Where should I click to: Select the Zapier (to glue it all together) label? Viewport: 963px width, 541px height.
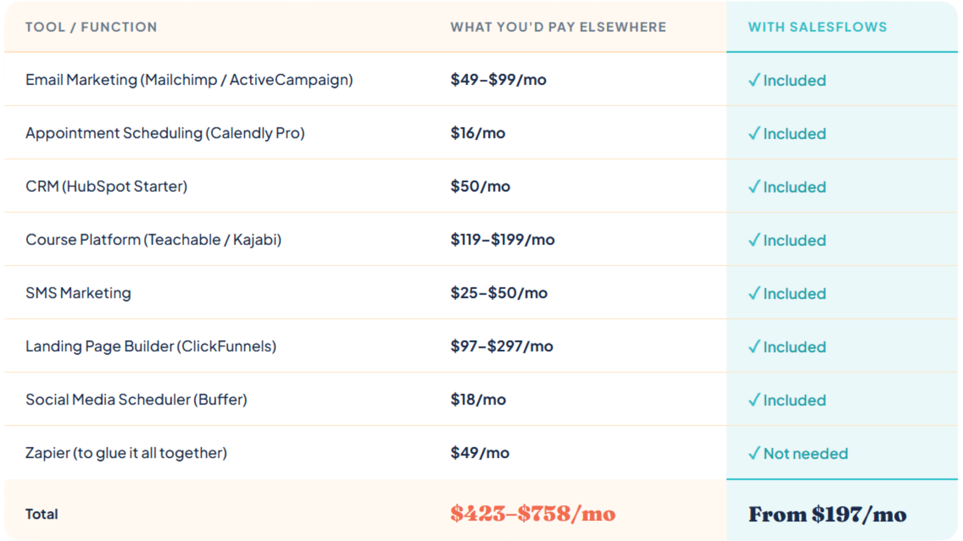(126, 453)
